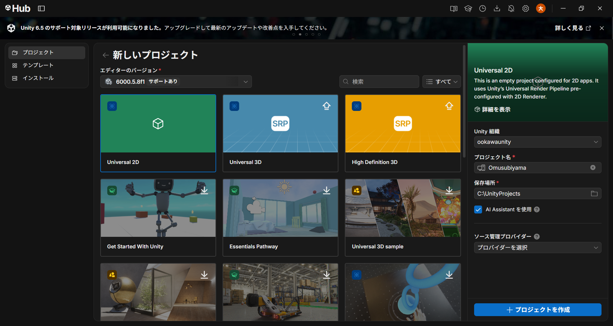Browse save location with the folder icon
613x326 pixels.
pyautogui.click(x=594, y=194)
